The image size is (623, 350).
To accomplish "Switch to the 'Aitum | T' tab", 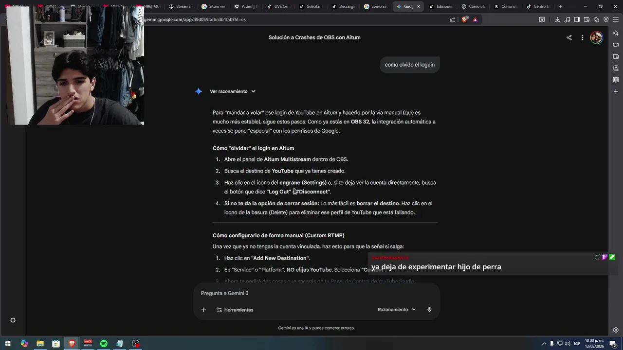I will [246, 6].
